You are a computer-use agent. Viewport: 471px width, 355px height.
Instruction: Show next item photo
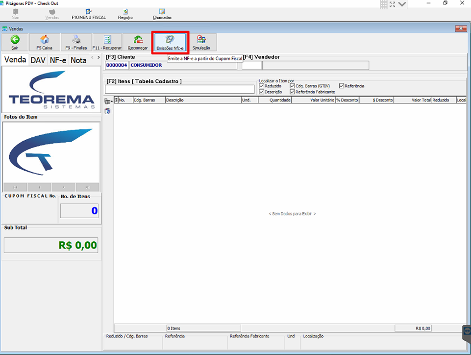pos(63,187)
